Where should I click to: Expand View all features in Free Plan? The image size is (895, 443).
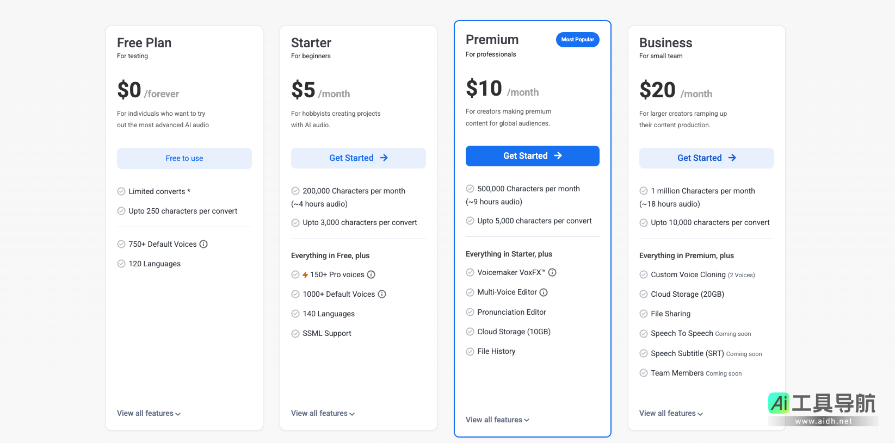pos(149,414)
